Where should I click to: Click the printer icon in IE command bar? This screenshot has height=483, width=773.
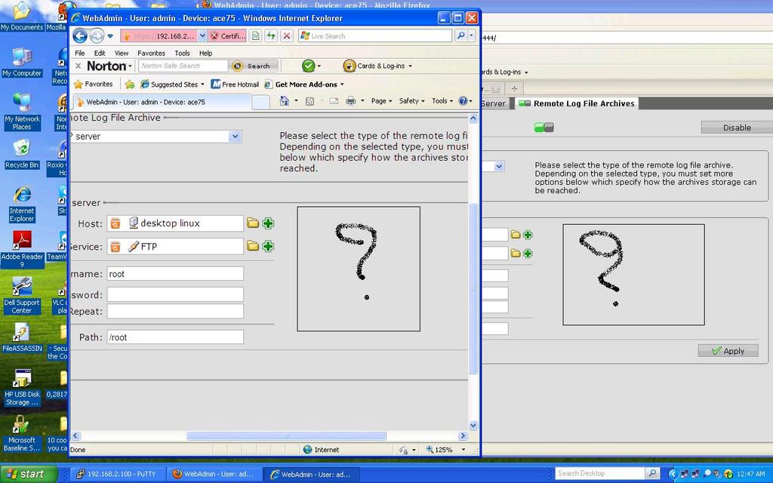[x=350, y=101]
